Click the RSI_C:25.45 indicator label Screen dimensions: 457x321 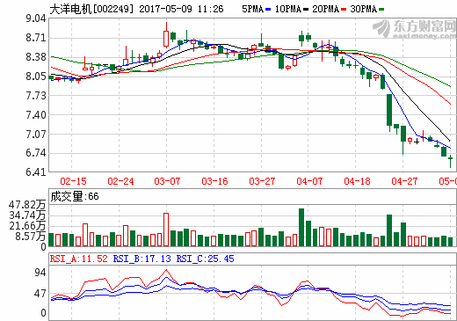206,259
